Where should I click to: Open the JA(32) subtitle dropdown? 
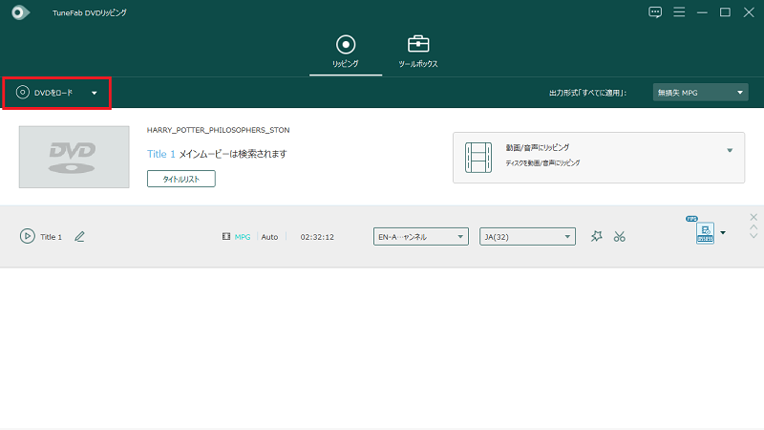pos(527,236)
